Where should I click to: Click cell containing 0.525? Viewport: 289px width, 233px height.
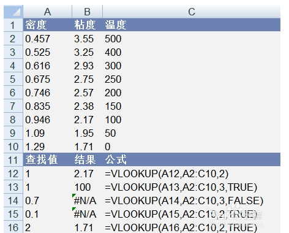click(x=47, y=52)
